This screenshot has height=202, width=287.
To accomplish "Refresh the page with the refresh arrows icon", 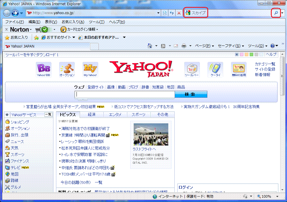I will 172,13.
